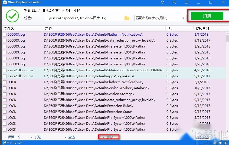Click the 全选 select all link
The height and width of the screenshot is (145, 229).
point(71,137)
